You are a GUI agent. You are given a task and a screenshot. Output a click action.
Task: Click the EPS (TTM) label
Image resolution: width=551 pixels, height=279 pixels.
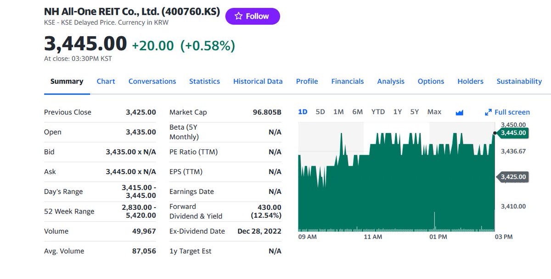pyautogui.click(x=186, y=172)
